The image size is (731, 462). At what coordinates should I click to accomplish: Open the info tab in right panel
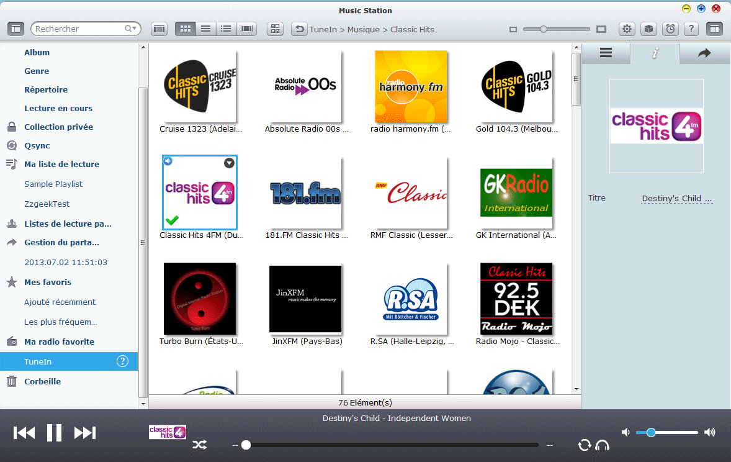pos(655,53)
